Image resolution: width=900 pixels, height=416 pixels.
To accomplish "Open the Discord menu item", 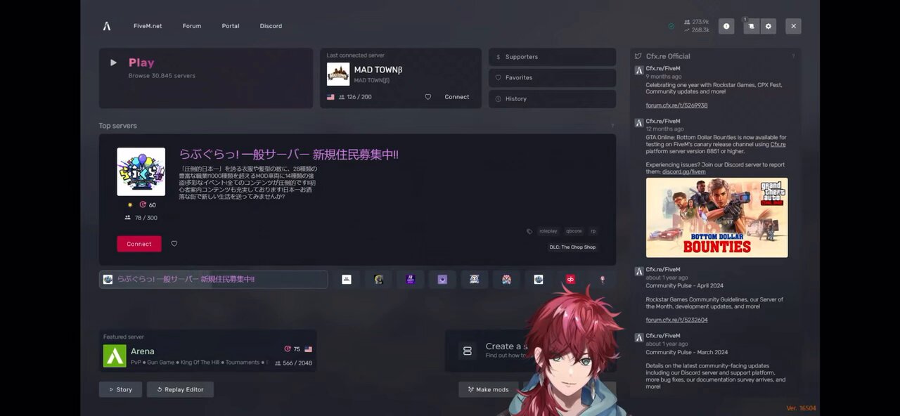I will [x=271, y=26].
